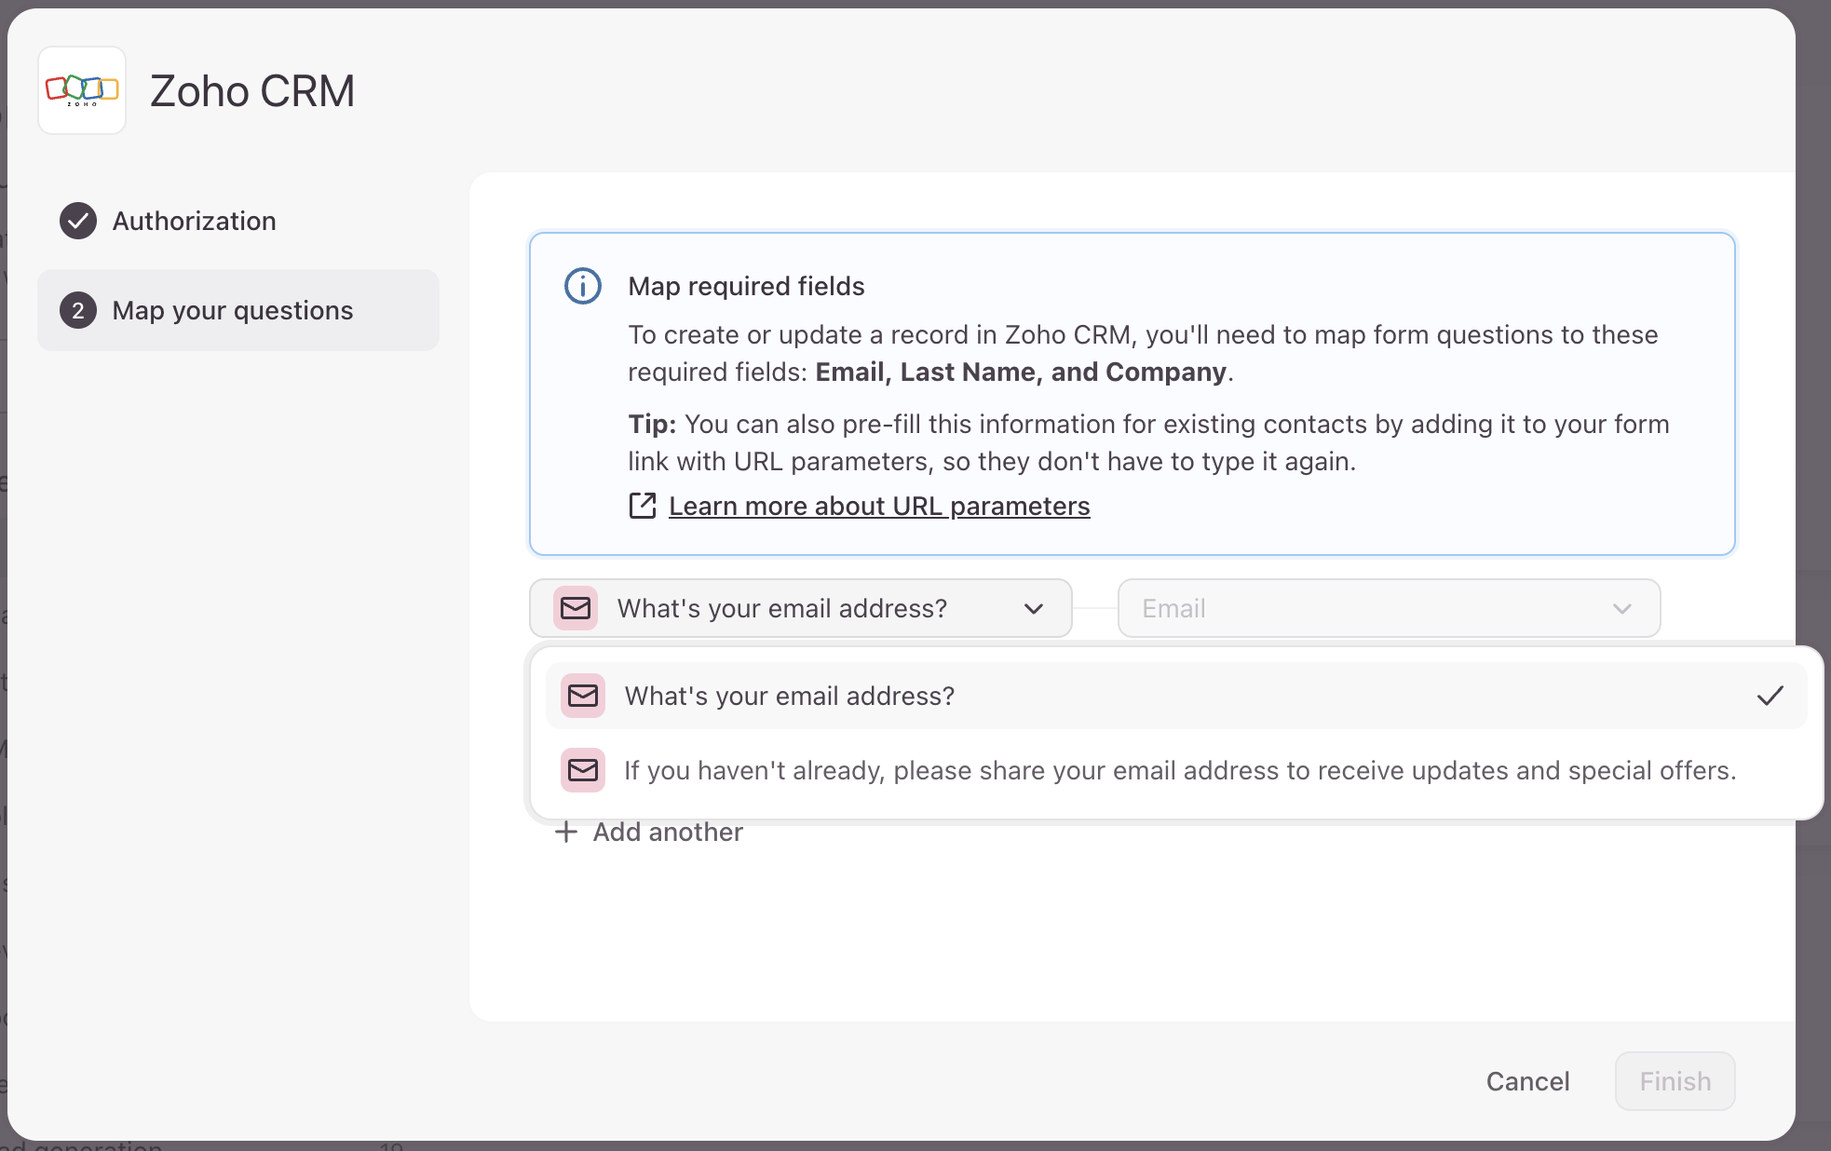Viewport: 1831px width, 1151px height.
Task: Select 'What's your email address?' option in list
Action: (x=1176, y=696)
